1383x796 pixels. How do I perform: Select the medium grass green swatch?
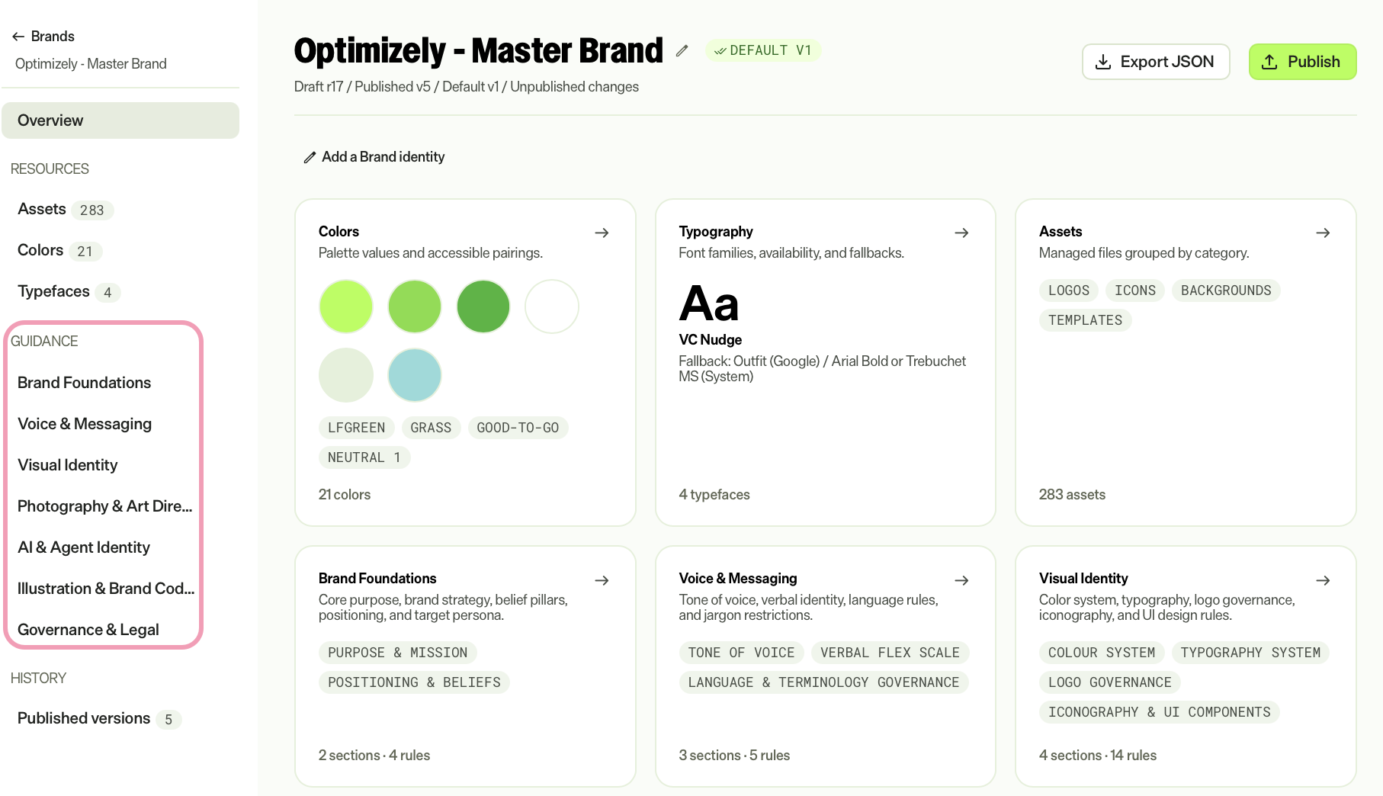coord(415,307)
